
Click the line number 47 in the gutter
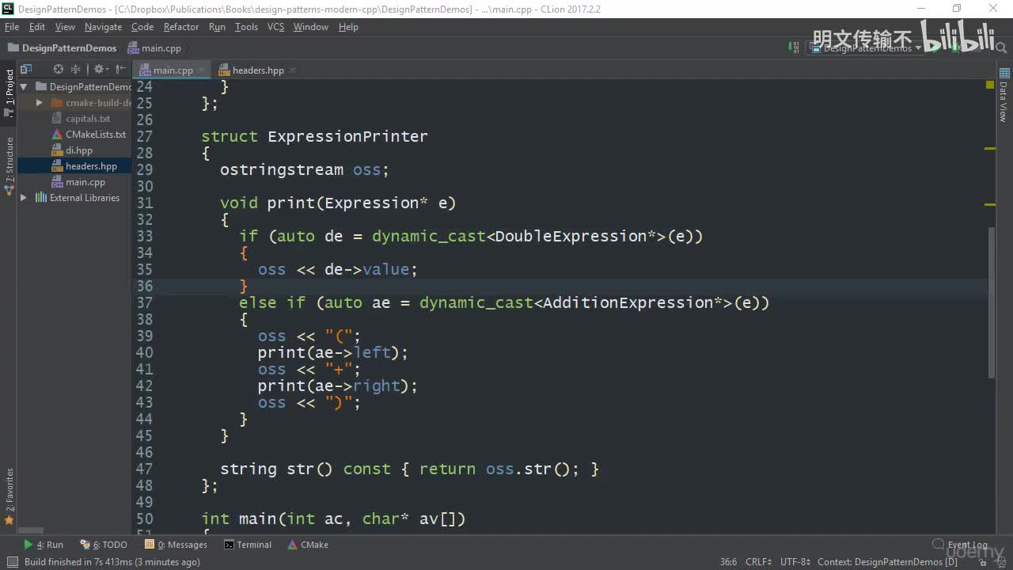click(x=144, y=469)
